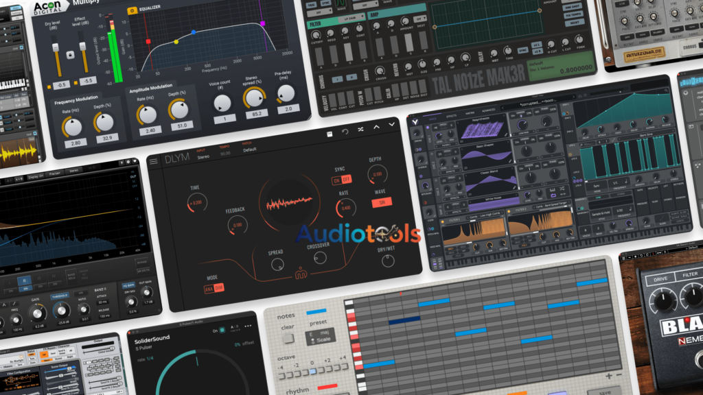Open the E maj Scale preset dropdown
This screenshot has width=703, height=395.
coord(320,337)
